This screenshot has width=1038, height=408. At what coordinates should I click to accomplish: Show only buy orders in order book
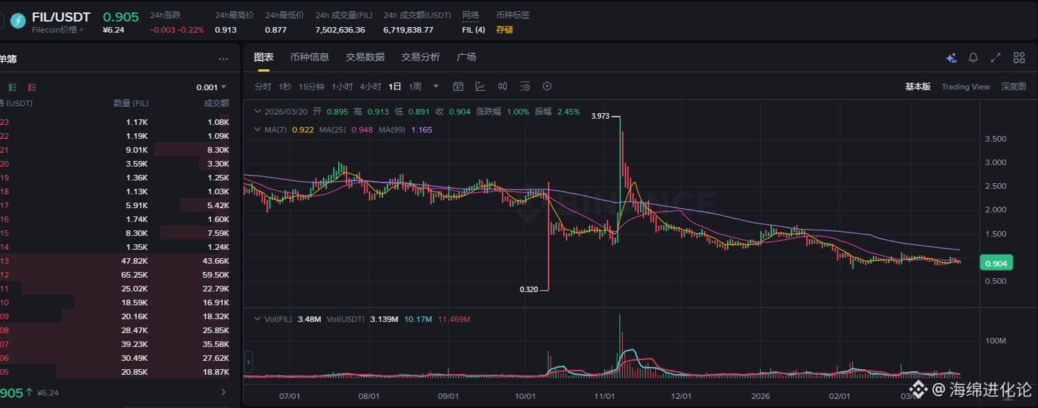pyautogui.click(x=12, y=87)
